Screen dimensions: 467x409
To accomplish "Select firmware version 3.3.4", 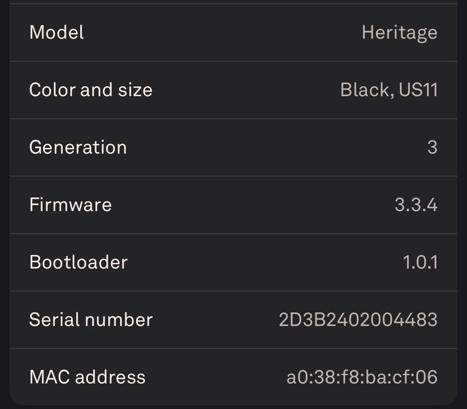I will click(416, 205).
